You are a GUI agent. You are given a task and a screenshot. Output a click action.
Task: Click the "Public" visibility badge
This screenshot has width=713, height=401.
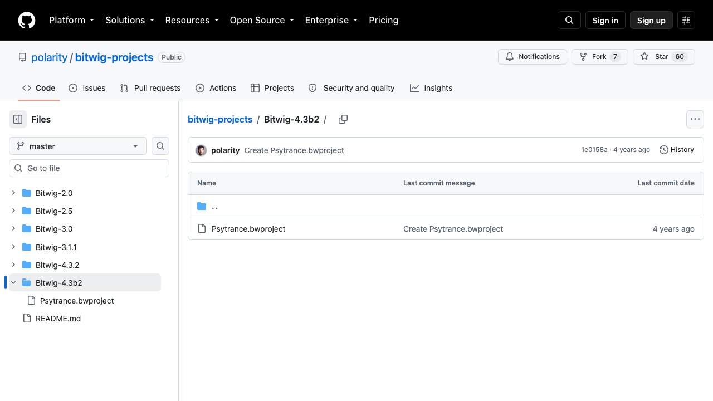tap(172, 57)
